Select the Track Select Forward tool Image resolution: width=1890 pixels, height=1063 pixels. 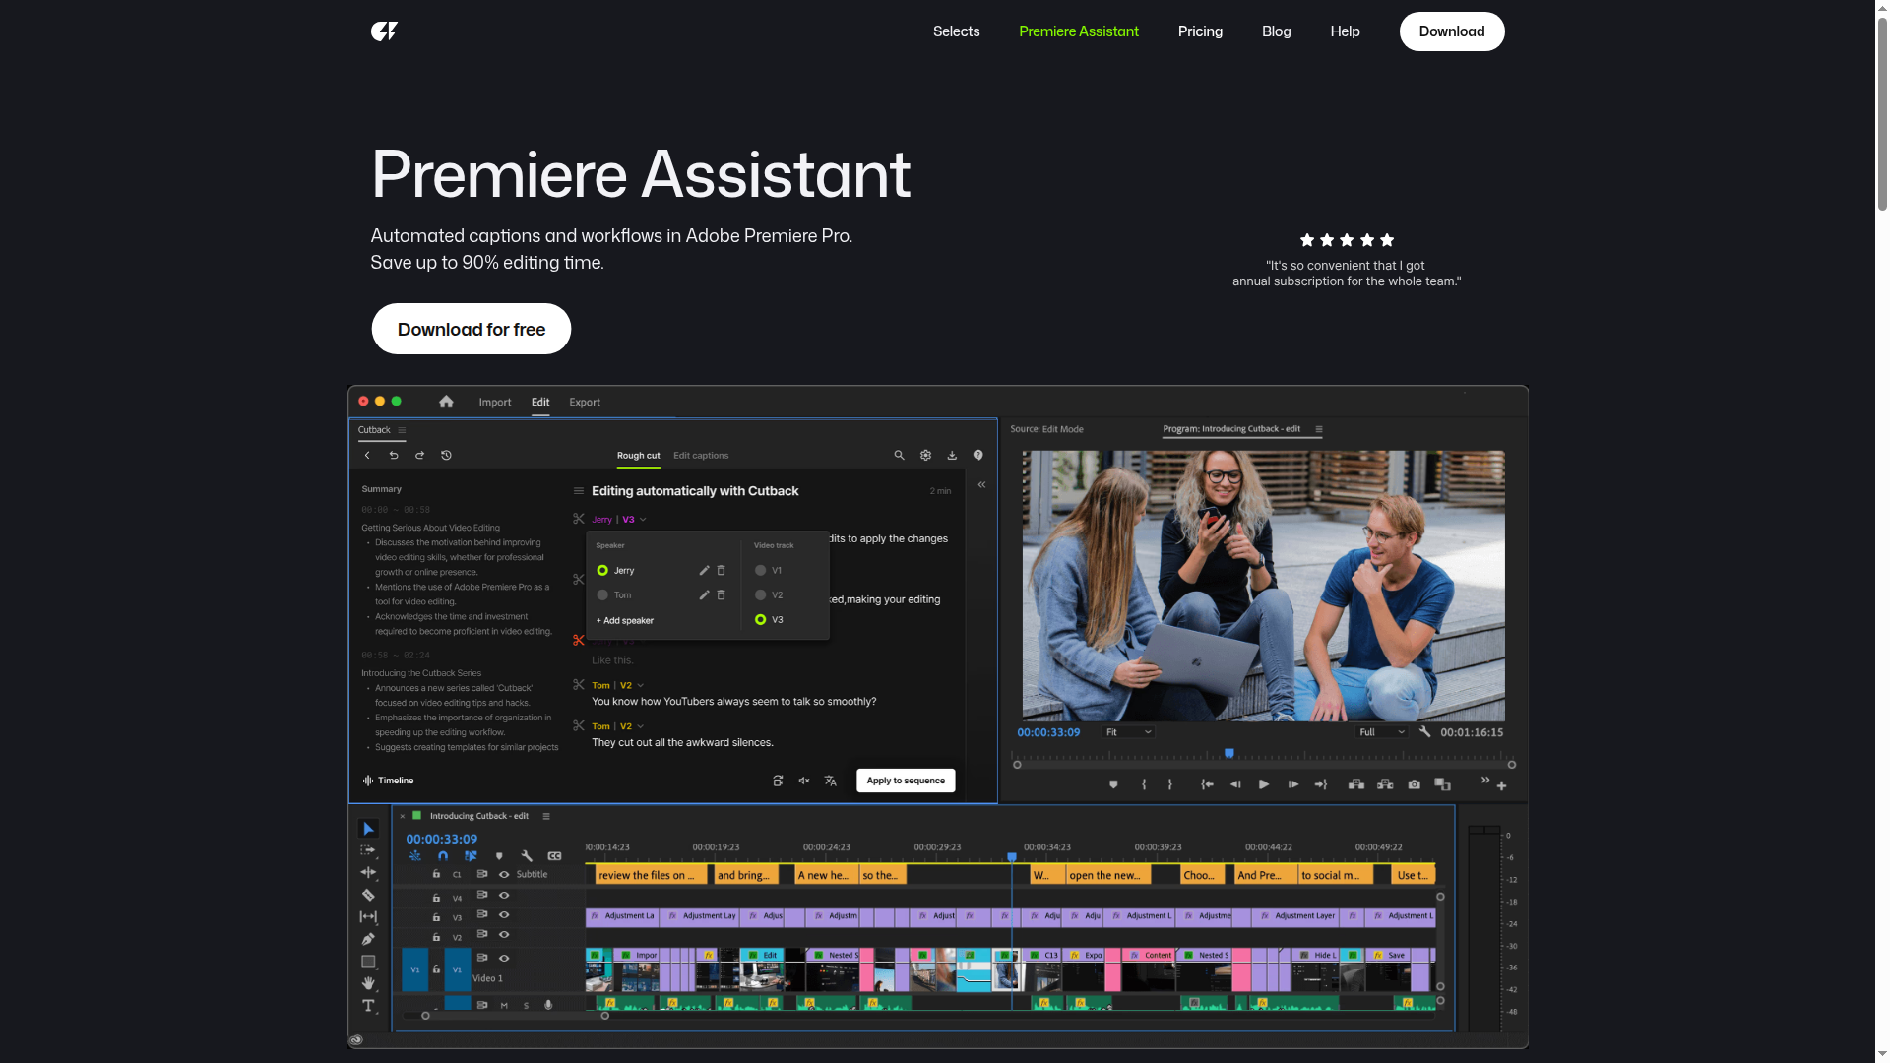coord(369,849)
